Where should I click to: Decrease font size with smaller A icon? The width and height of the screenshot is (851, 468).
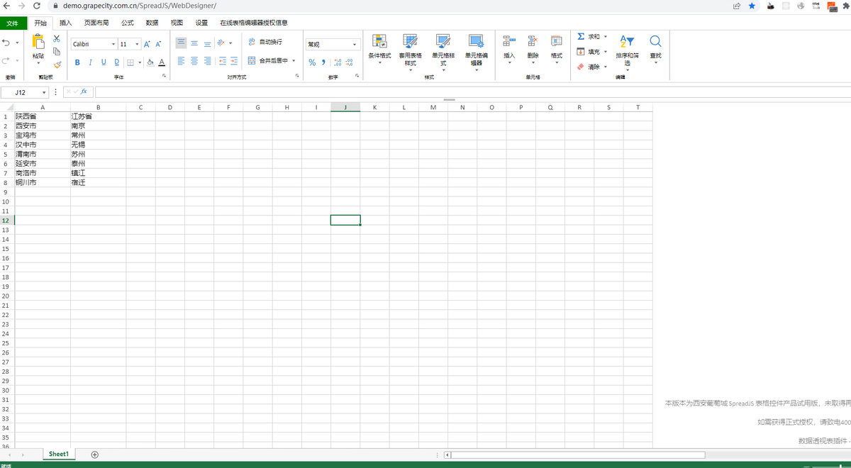(x=158, y=44)
